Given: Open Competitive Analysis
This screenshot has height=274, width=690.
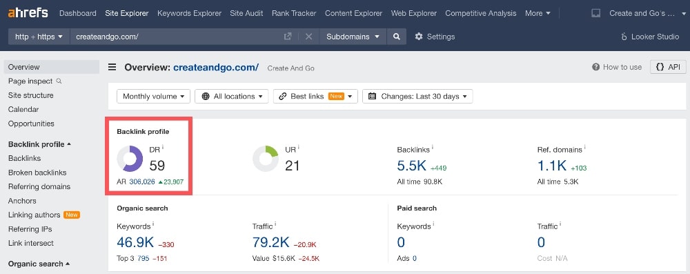Looking at the screenshot, I should coord(480,13).
